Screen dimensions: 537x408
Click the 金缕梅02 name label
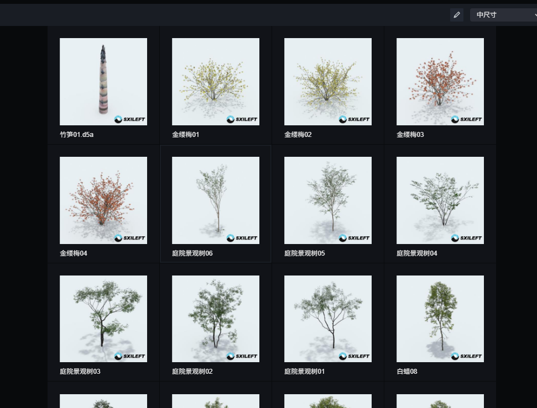(x=298, y=134)
